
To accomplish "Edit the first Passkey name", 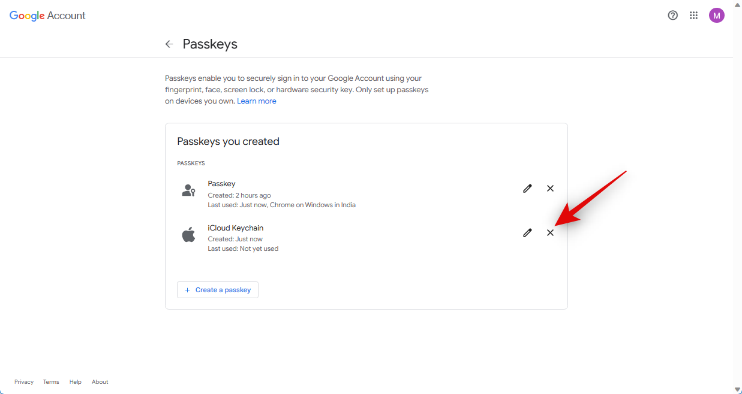I will (527, 189).
